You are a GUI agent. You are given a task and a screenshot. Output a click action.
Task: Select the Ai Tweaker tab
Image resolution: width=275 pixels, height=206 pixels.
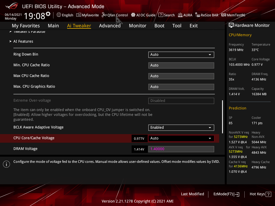(x=79, y=26)
